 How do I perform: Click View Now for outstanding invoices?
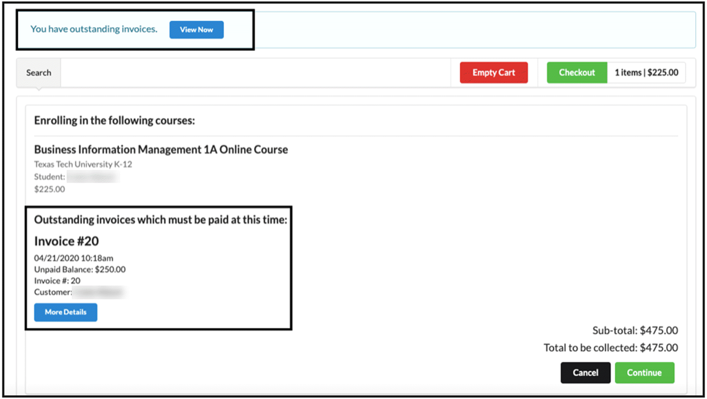(x=196, y=30)
